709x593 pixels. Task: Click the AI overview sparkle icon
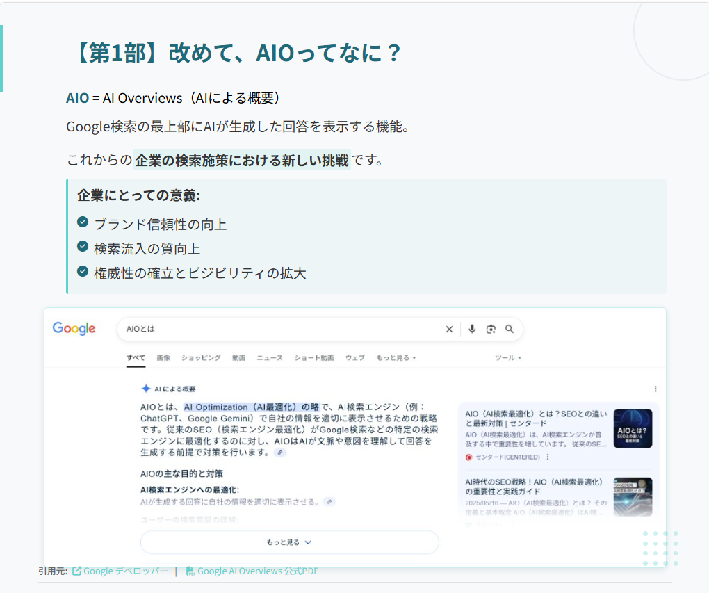pyautogui.click(x=146, y=389)
